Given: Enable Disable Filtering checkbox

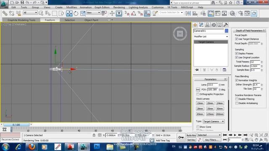Looking at the screenshot, I should (x=237, y=99).
